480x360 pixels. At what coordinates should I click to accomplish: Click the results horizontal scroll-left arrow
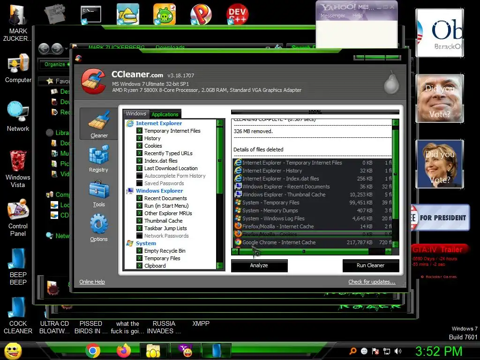click(x=235, y=252)
